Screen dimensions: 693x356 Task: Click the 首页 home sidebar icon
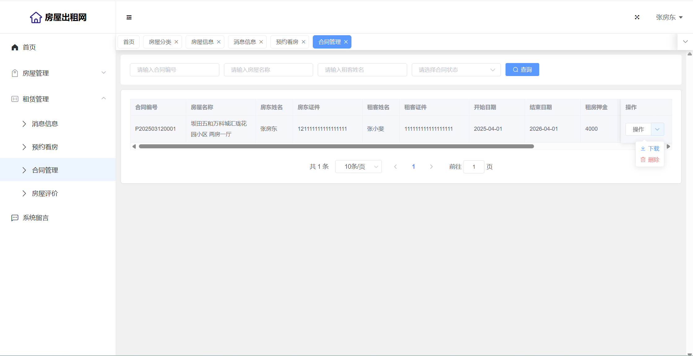pyautogui.click(x=15, y=47)
